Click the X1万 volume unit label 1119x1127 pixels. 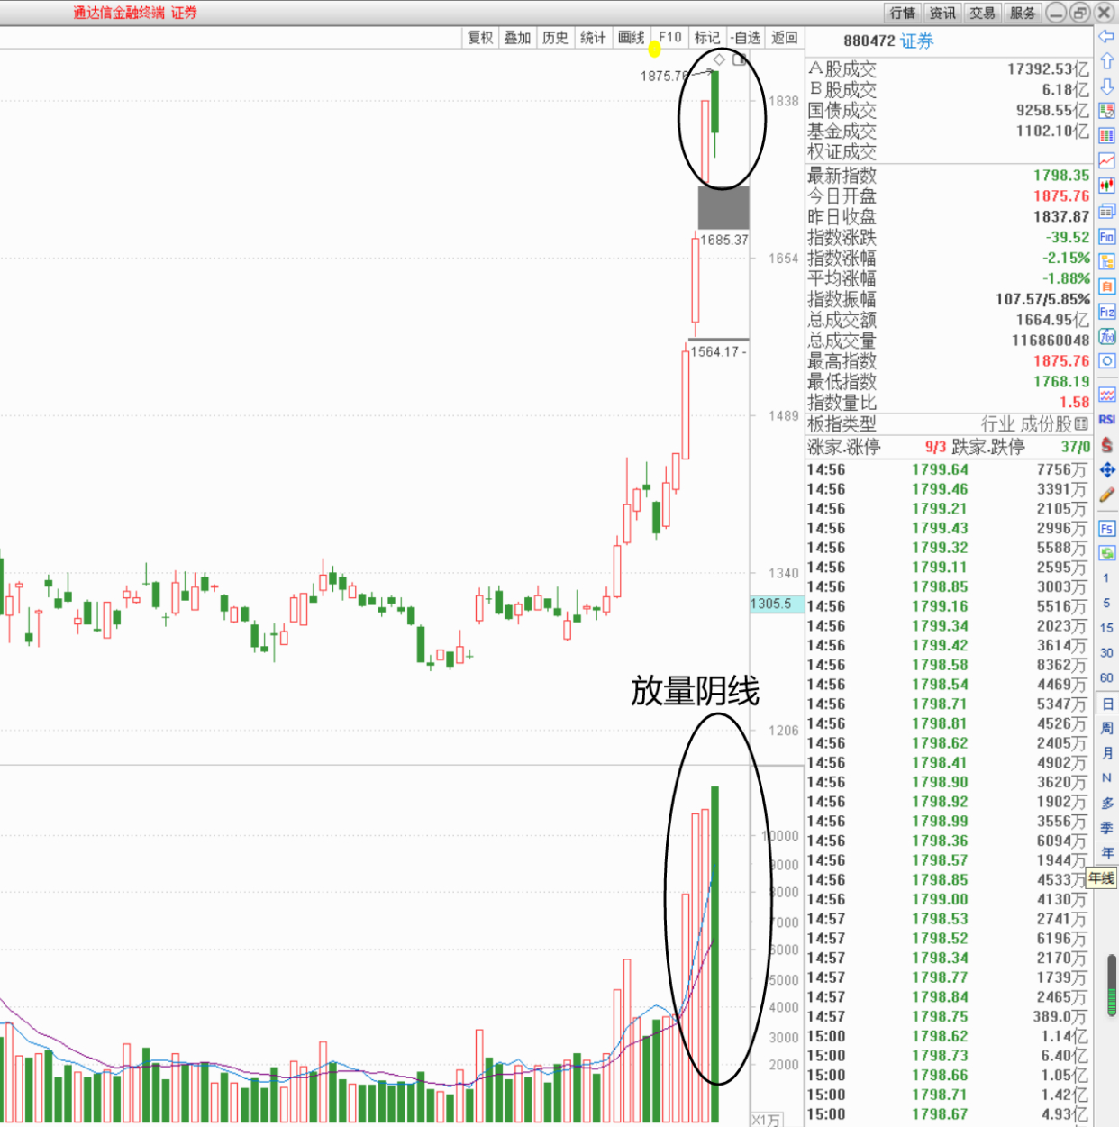(x=766, y=1120)
